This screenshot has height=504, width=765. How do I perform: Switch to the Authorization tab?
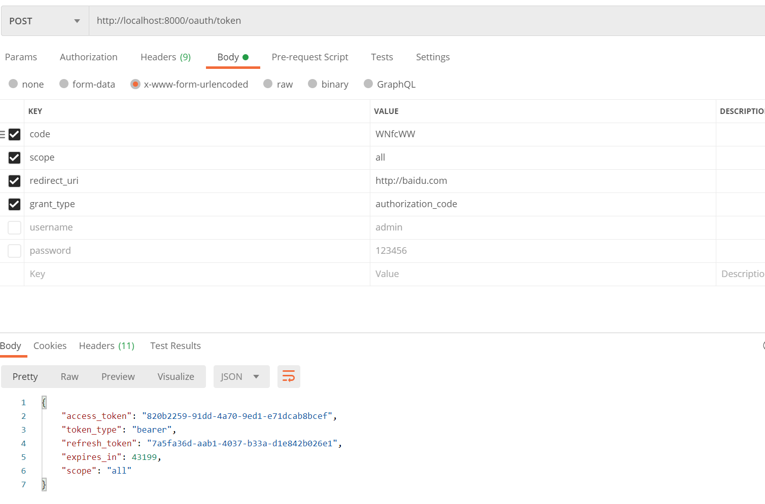click(88, 57)
